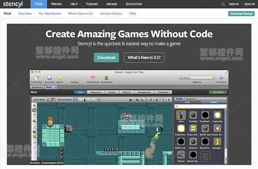
Task: Open the Dashboard tab
Action: pyautogui.click(x=37, y=87)
